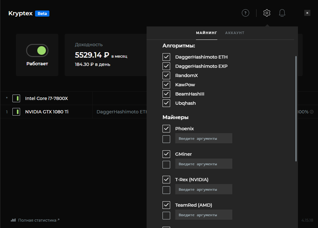The image size is (318, 228).
Task: Click the 184.30 ₽ в день value
Action: point(92,64)
